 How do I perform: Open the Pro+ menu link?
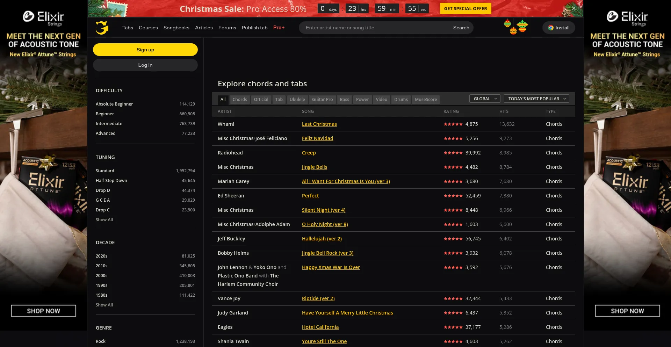click(x=279, y=28)
